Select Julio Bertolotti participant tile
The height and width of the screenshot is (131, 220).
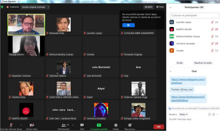(101, 67)
